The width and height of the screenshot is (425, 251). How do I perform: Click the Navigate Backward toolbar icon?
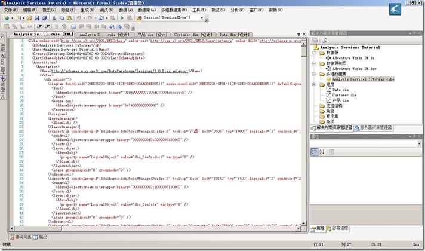101,18
